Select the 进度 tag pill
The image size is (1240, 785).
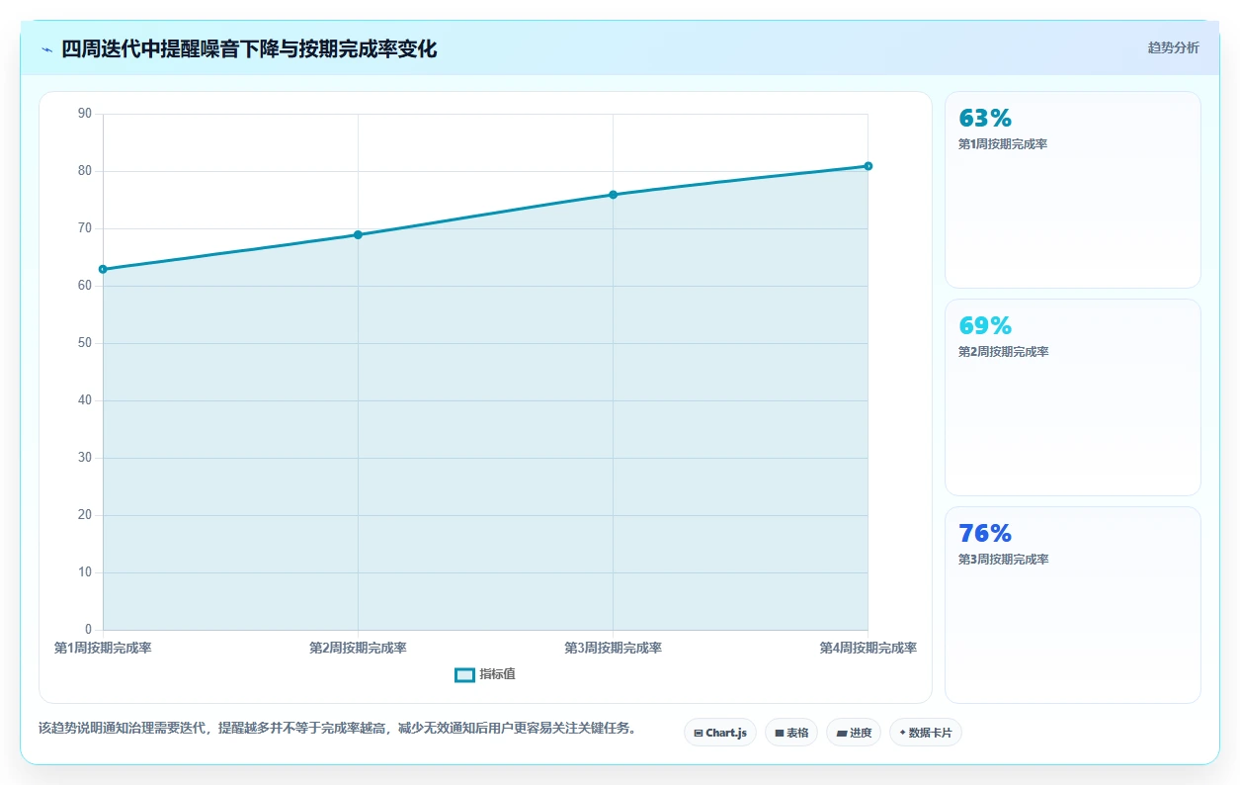(853, 733)
